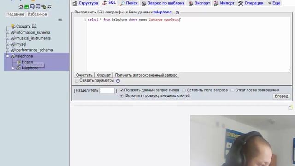Open the Недавнее sidebar tab
This screenshot has width=295, height=166.
tap(15, 14)
